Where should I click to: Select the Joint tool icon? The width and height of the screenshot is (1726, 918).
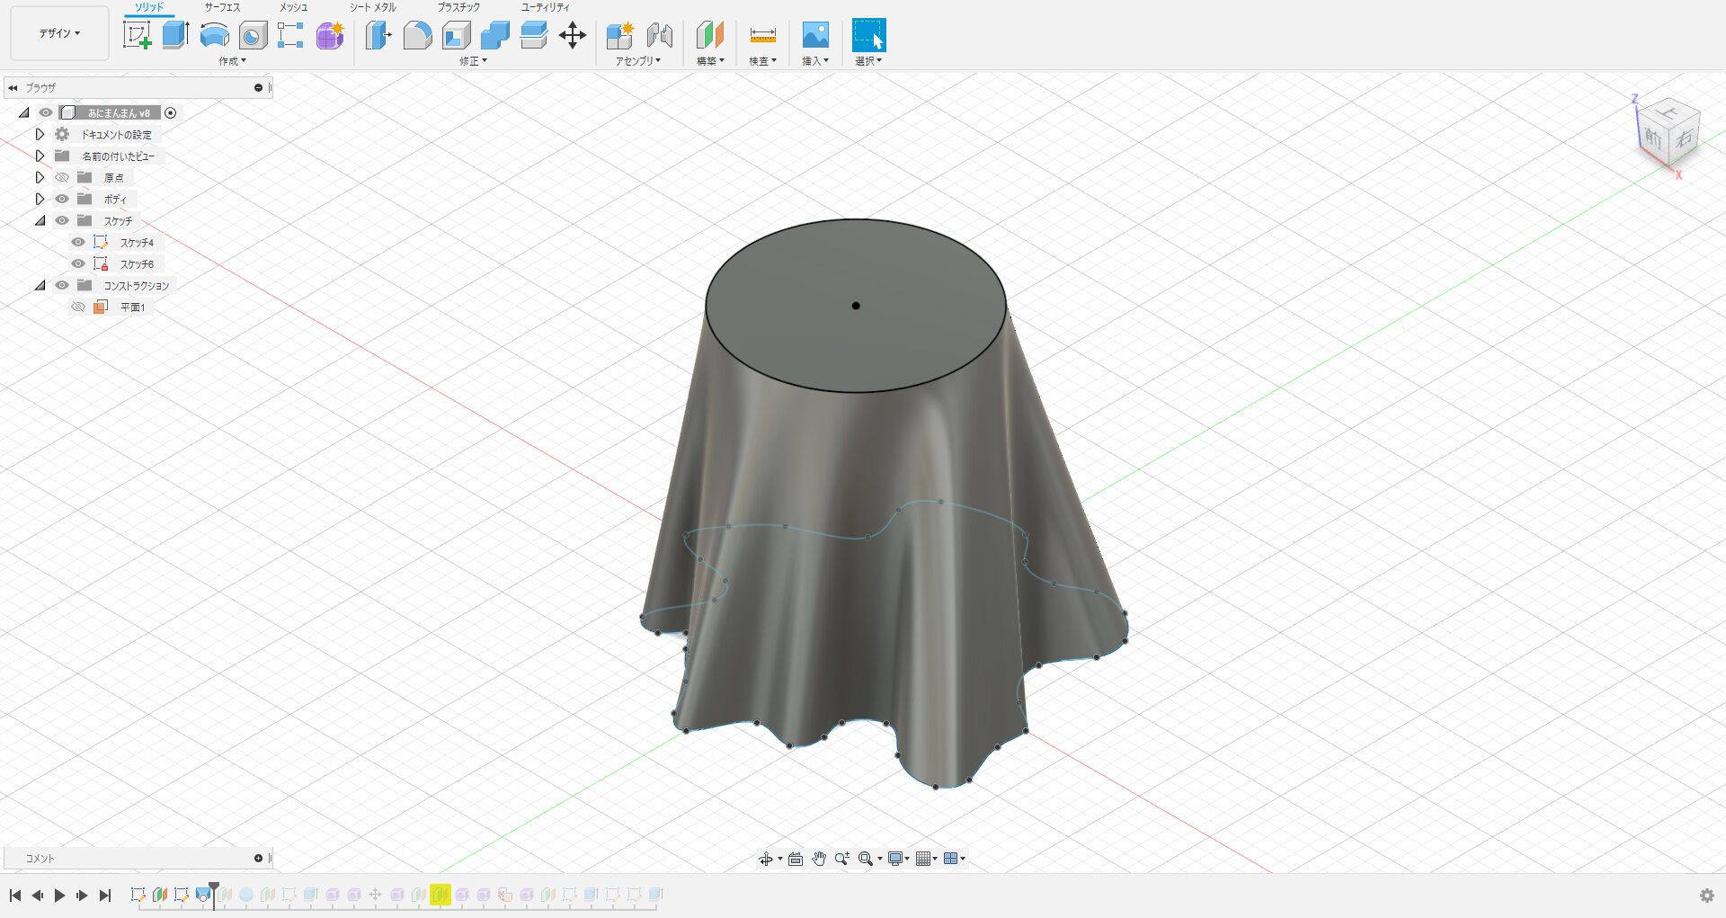(x=659, y=36)
